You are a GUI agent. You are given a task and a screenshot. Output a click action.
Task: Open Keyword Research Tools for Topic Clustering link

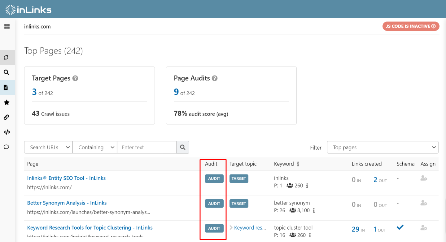(x=90, y=228)
